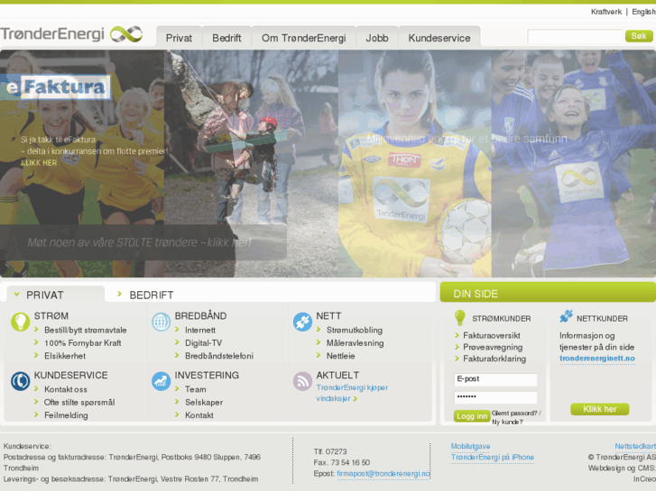
Task: Open the Selskaper link
Action: tap(204, 403)
